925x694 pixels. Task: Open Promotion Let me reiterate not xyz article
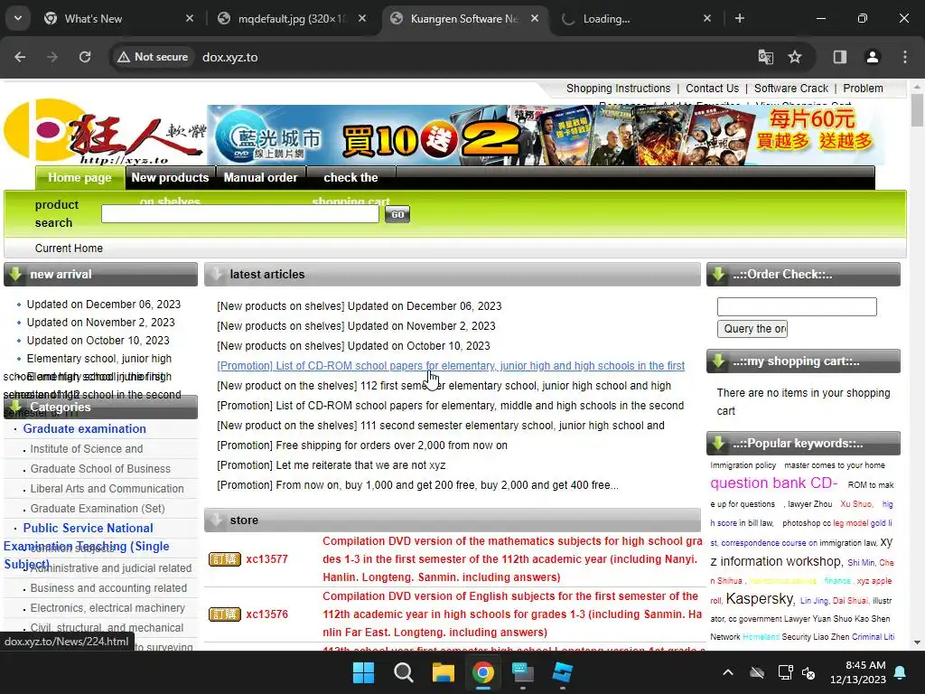click(331, 465)
